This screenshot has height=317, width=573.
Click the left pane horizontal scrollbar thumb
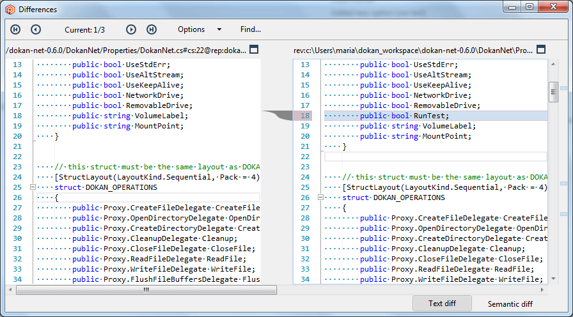[x=146, y=290]
